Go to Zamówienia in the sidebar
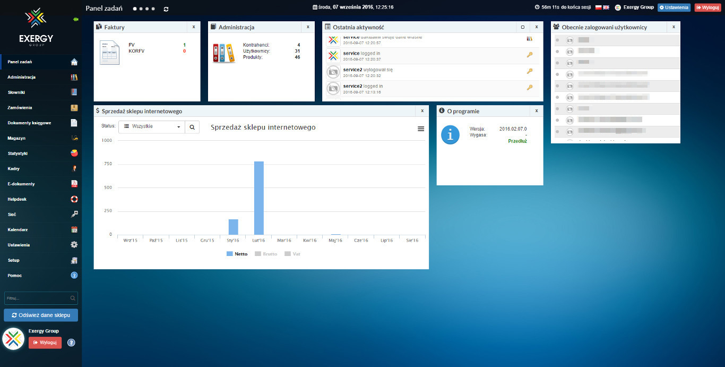This screenshot has height=367, width=725. [x=41, y=108]
